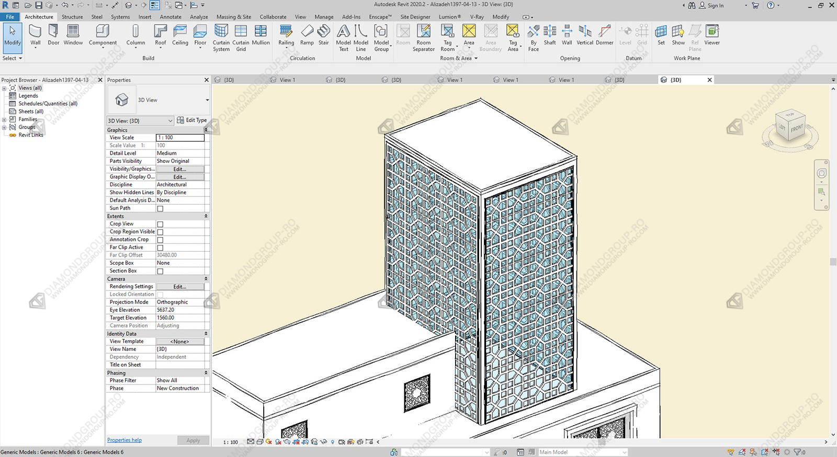Show the work plane
The image size is (837, 457).
pos(678,36)
